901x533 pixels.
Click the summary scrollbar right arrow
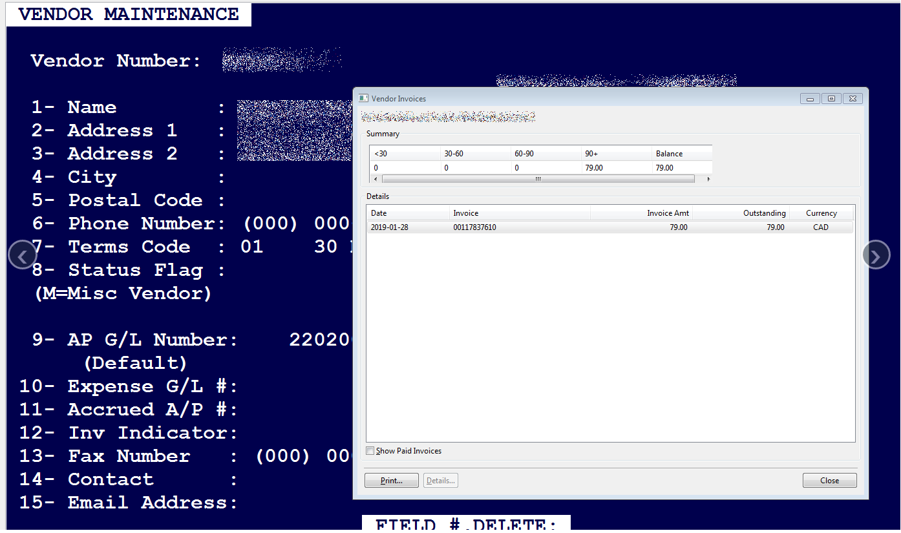[x=708, y=179]
